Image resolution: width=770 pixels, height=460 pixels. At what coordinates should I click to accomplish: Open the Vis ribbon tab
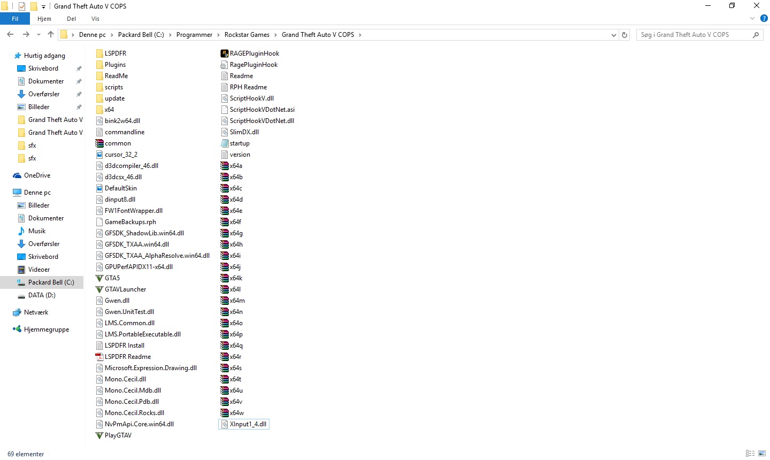tap(95, 19)
